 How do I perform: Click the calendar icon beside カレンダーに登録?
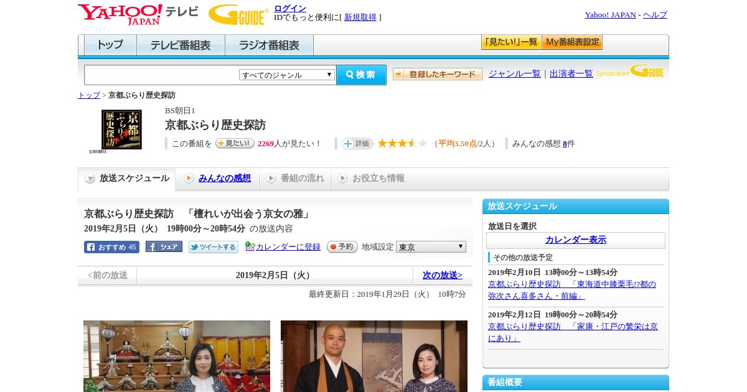pos(250,246)
